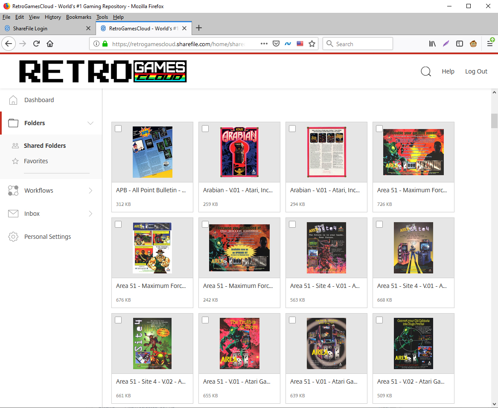Click the Folders folder icon
498x408 pixels.
click(13, 123)
